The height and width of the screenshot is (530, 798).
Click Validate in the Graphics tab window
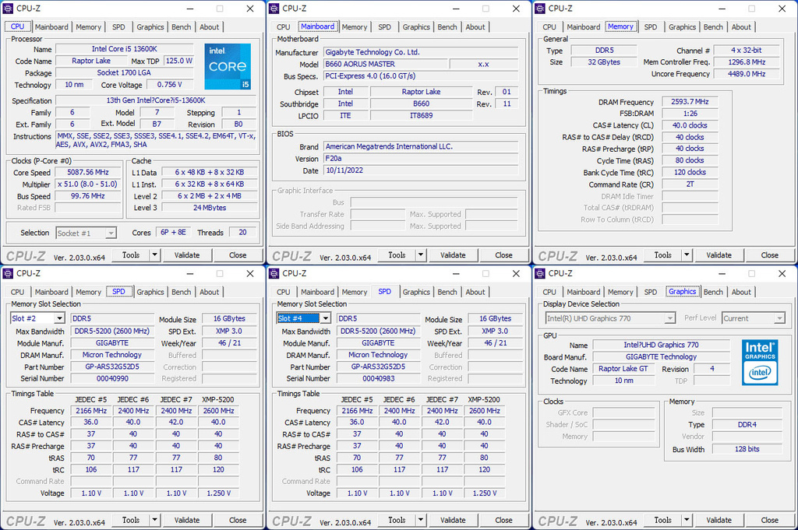click(x=719, y=520)
